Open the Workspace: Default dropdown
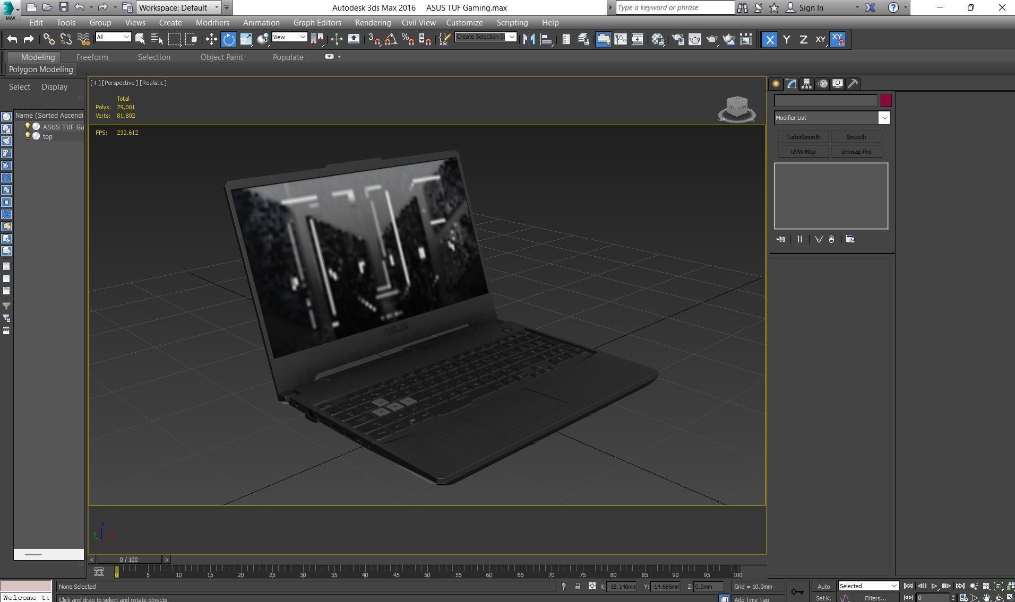The height and width of the screenshot is (602, 1015). tap(178, 7)
